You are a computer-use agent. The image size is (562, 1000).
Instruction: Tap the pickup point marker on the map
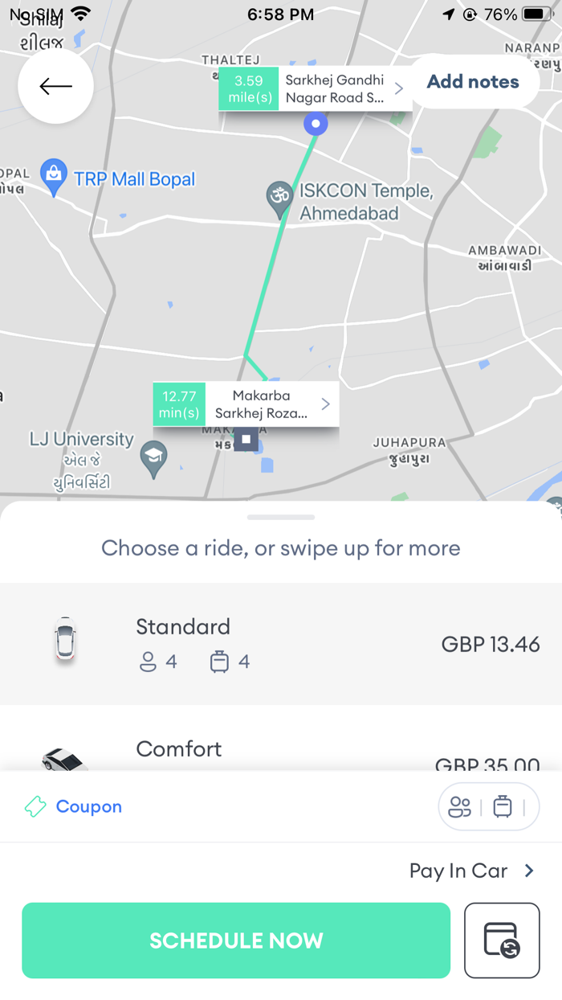coord(316,123)
